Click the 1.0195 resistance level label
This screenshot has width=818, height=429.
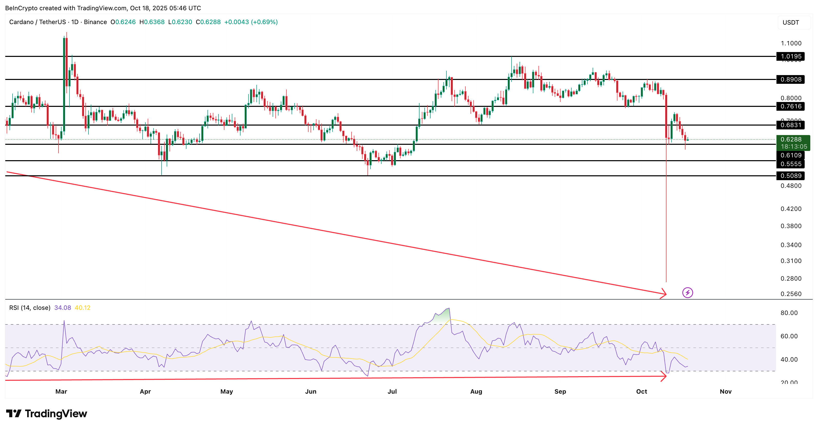(792, 56)
